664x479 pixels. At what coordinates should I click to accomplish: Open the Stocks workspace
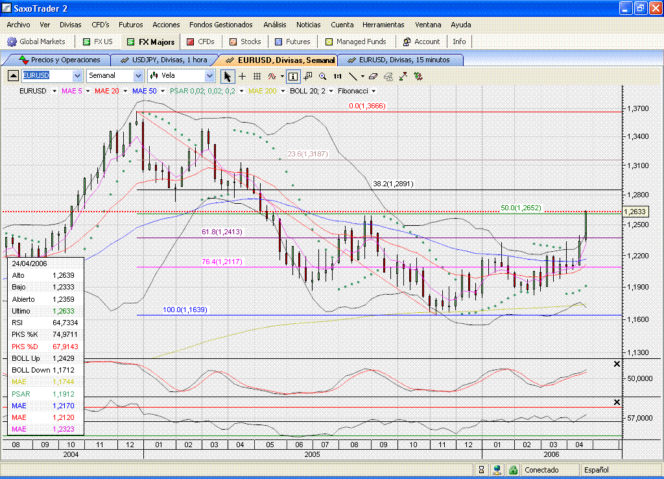coord(245,42)
